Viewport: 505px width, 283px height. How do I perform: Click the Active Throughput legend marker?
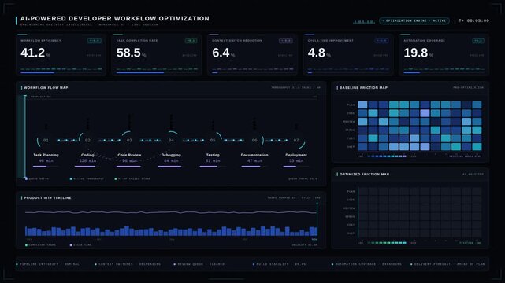tap(71, 178)
